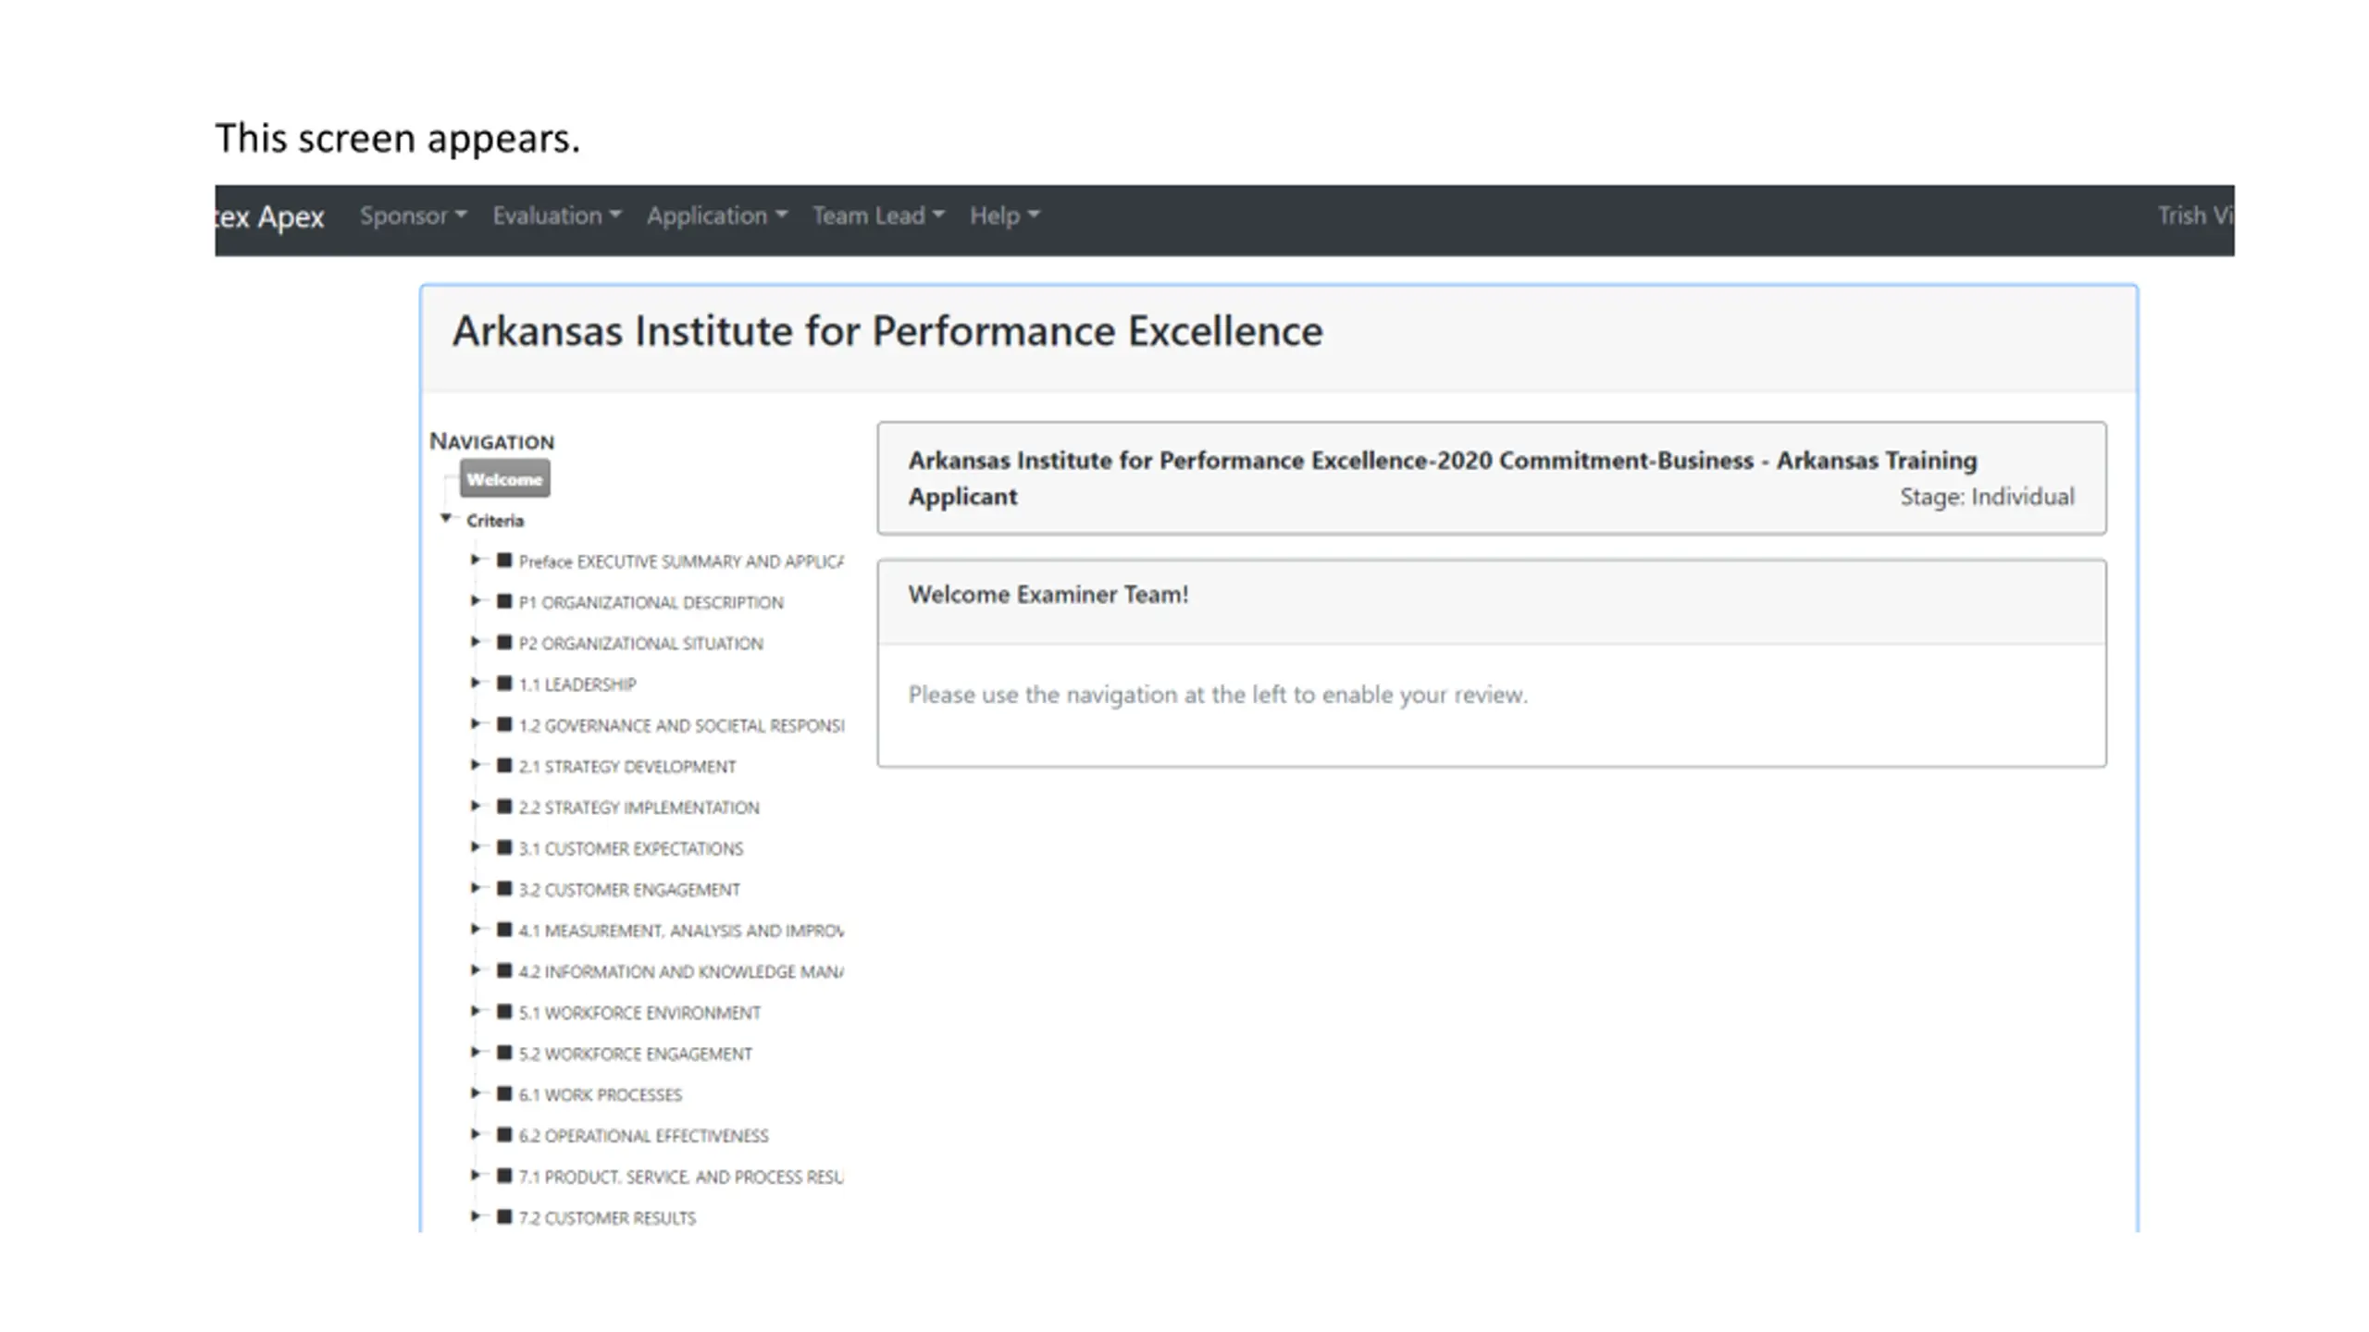Viewport: 2369px width, 1332px height.
Task: Expand the 2.2 Strategy Implementation node
Action: (x=475, y=806)
